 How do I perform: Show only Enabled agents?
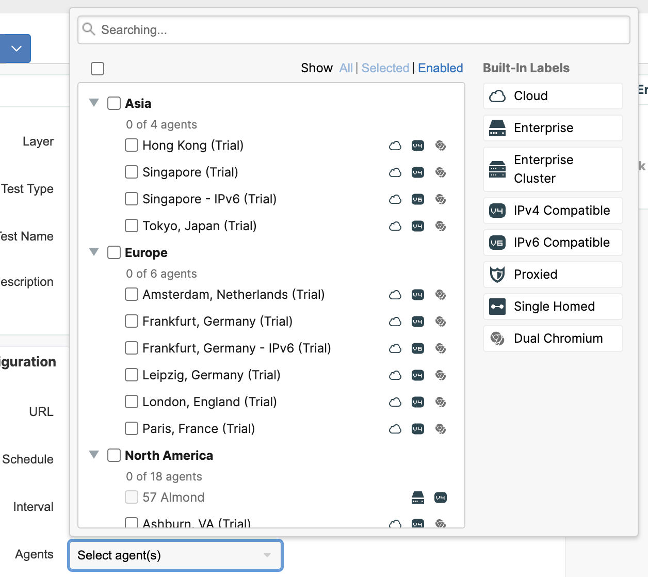[x=440, y=68]
